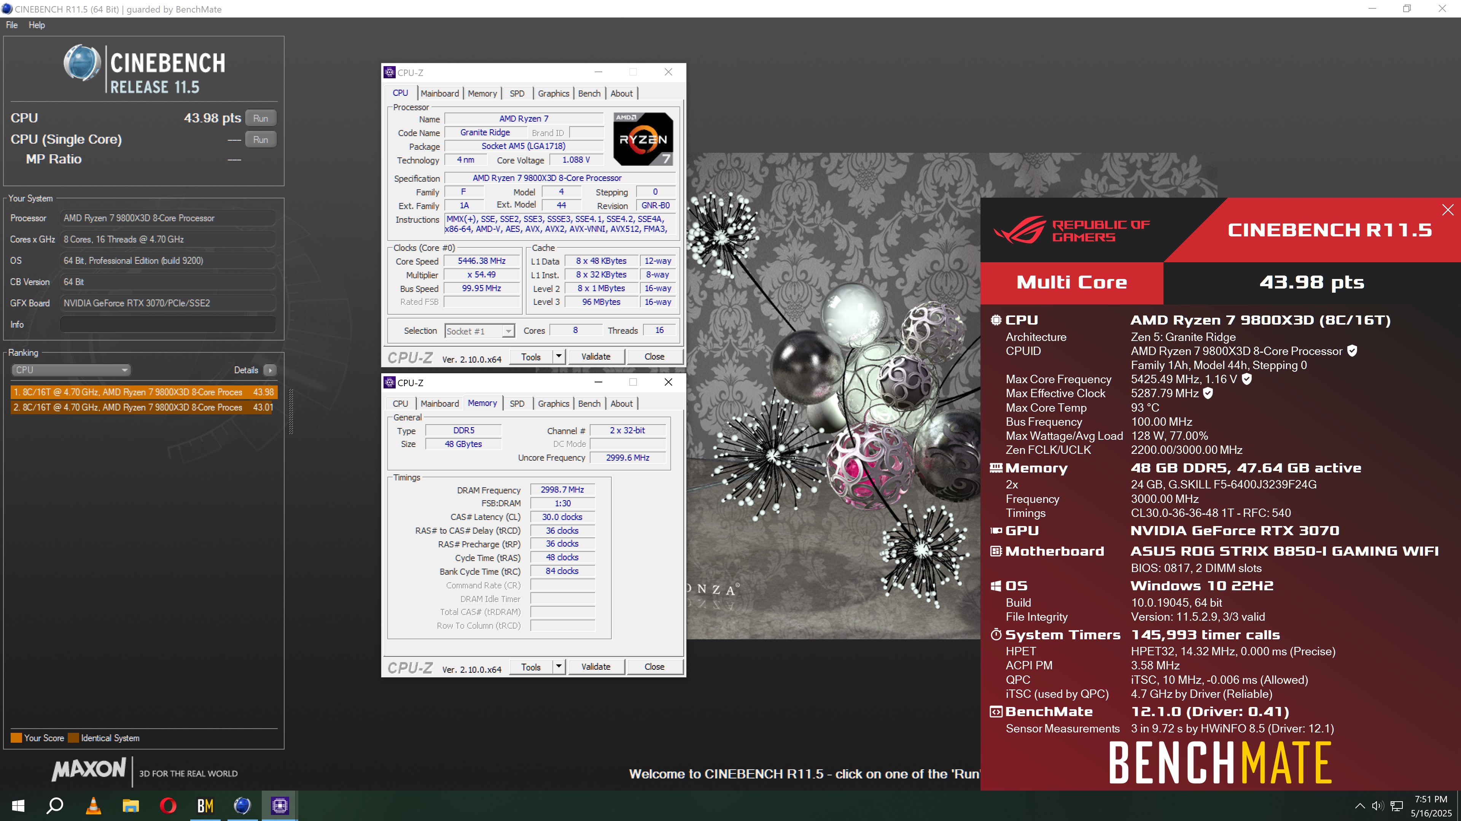
Task: Open the network status tray icon
Action: [x=1397, y=806]
